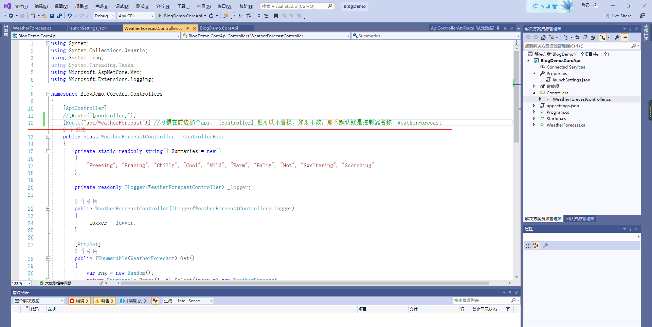Viewport: 652px width, 327px height.
Task: Click the 3 个引用 references CodeLens link
Action: (74, 129)
